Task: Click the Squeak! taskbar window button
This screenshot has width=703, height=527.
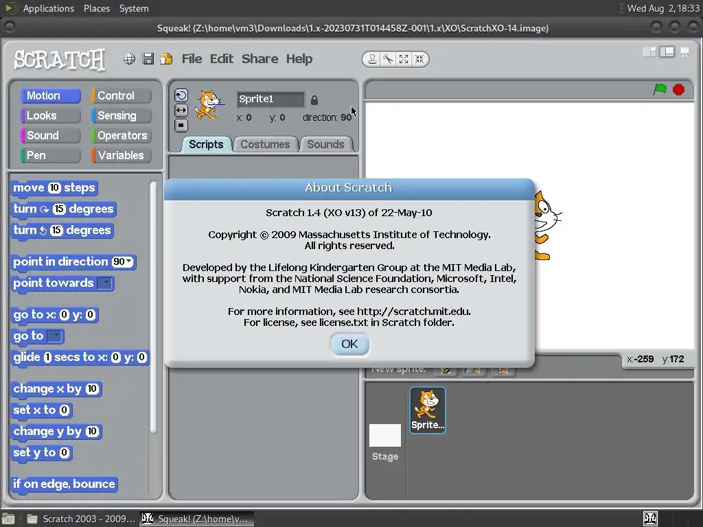Action: [196, 519]
